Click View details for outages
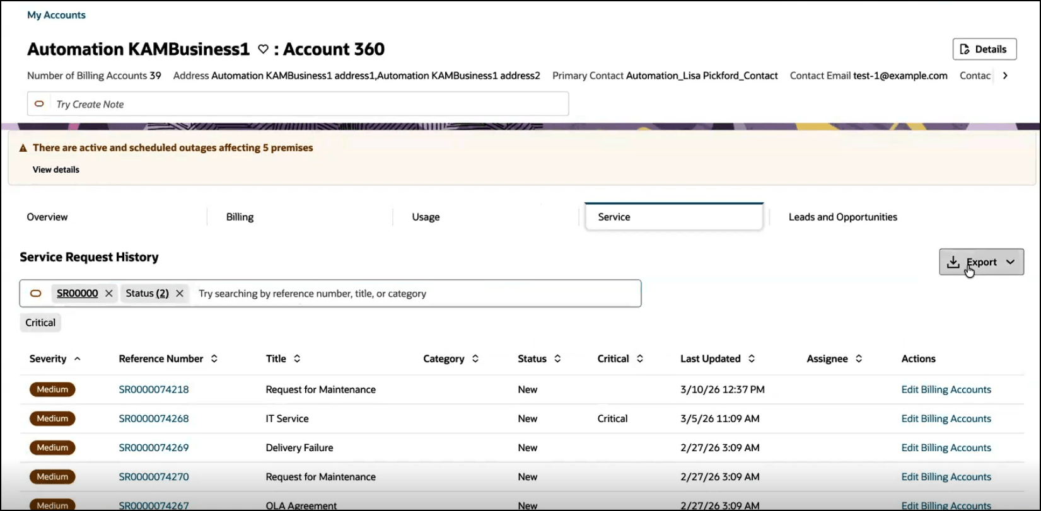 tap(56, 169)
